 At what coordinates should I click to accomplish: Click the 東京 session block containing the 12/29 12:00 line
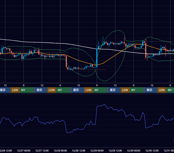(x=114, y=90)
